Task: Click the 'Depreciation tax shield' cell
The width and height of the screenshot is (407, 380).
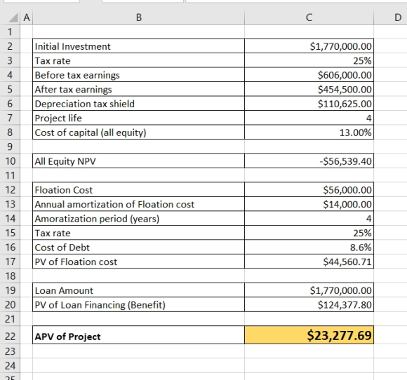Action: click(139, 104)
